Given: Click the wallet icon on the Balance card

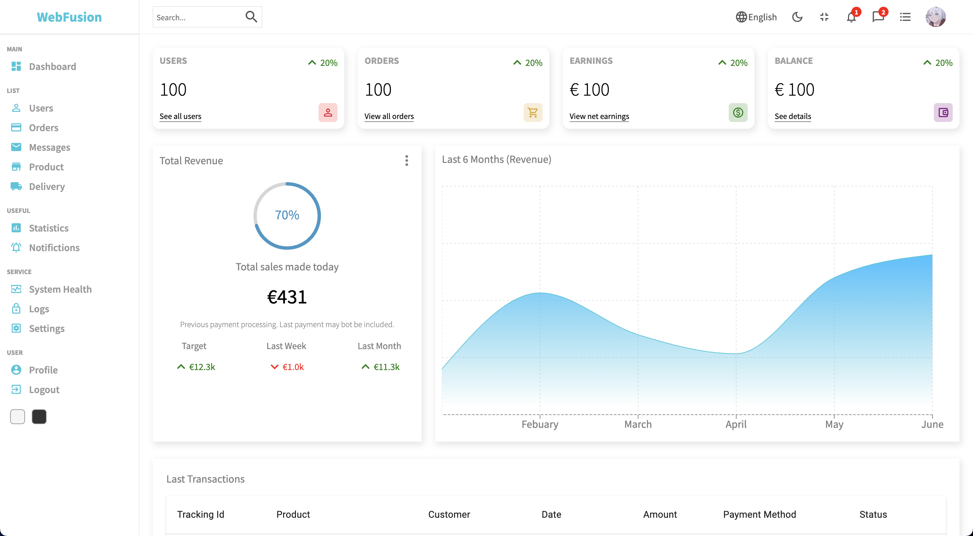Looking at the screenshot, I should coord(943,112).
